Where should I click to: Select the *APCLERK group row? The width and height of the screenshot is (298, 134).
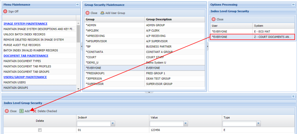pos(145,30)
